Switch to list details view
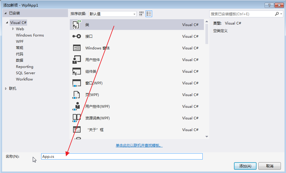This screenshot has width=286, height=173. pos(149,14)
